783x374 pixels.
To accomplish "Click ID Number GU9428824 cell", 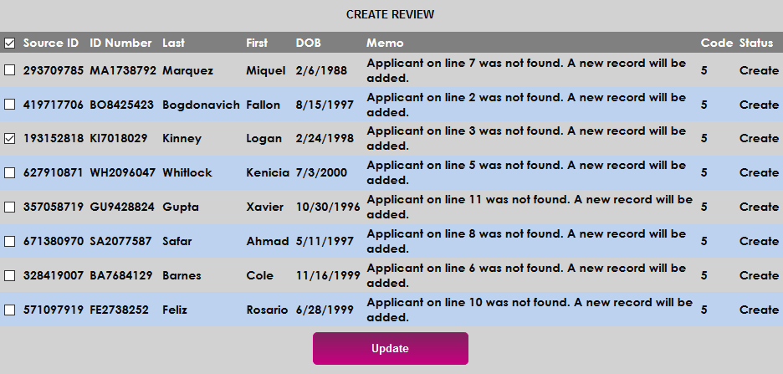I will [x=121, y=207].
